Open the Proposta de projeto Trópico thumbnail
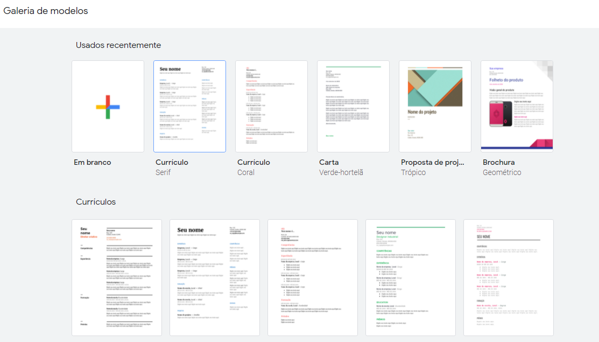Viewport: 599px width, 342px height. point(435,106)
